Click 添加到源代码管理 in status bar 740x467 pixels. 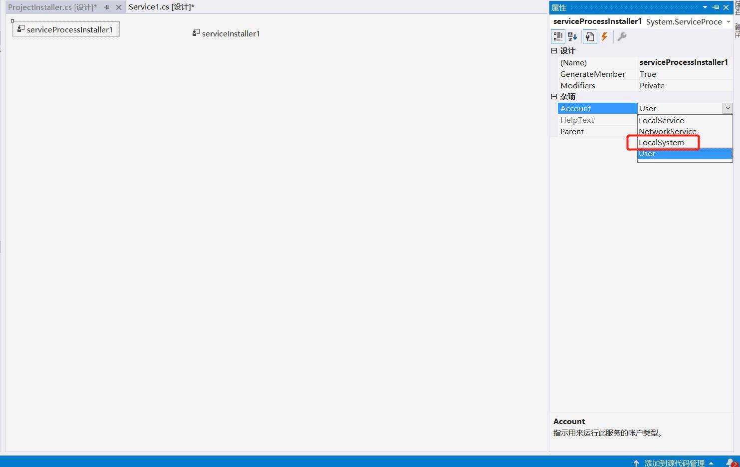point(674,463)
